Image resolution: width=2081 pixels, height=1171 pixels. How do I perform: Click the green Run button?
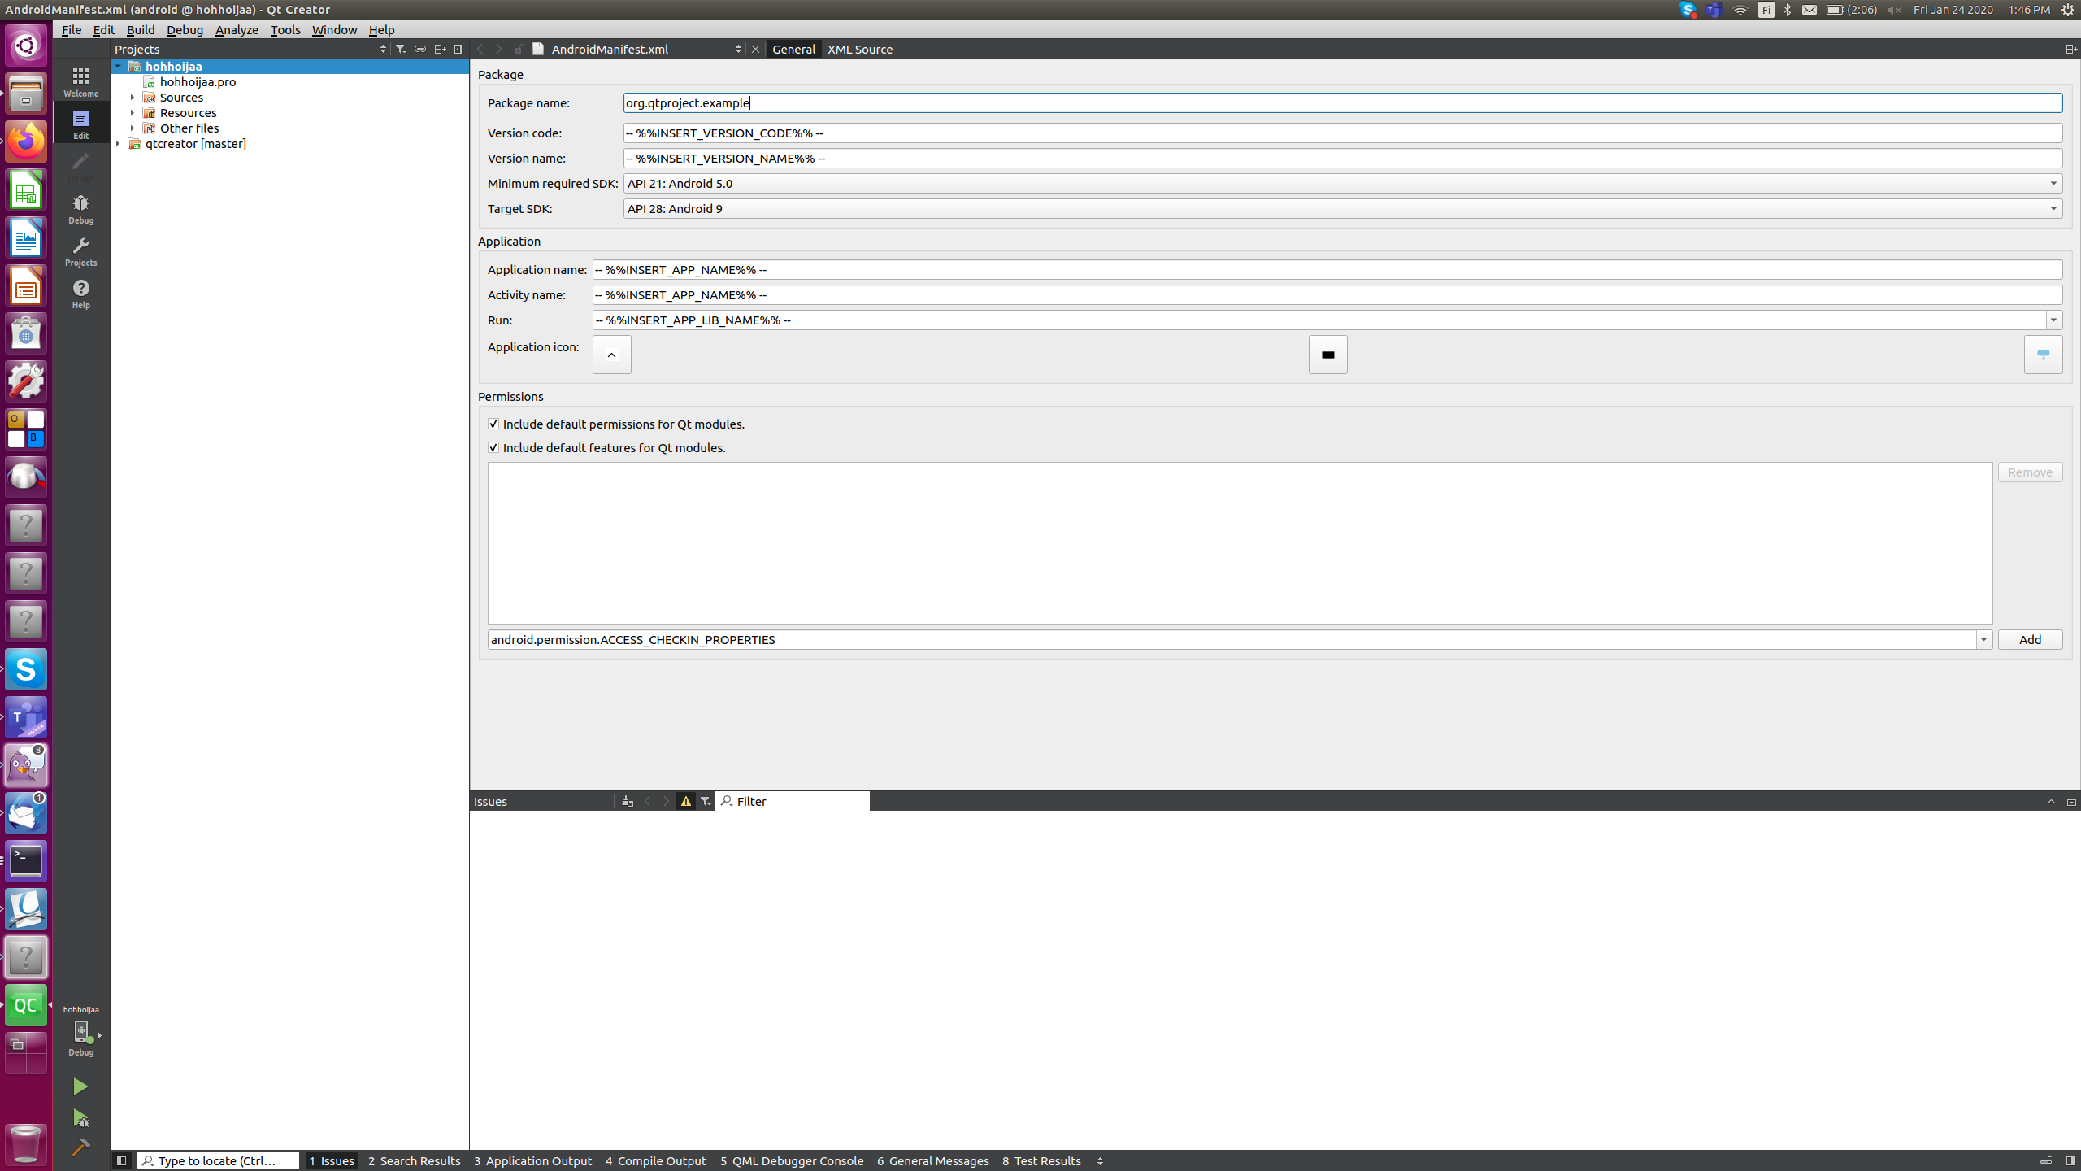coord(80,1086)
